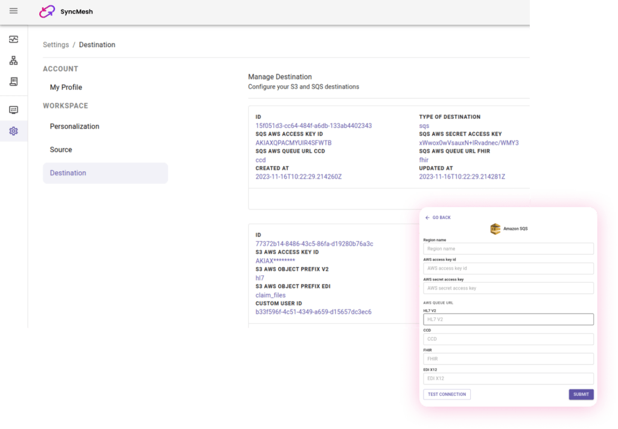Click TEST CONNECTION
The width and height of the screenshot is (618, 429).
[447, 394]
